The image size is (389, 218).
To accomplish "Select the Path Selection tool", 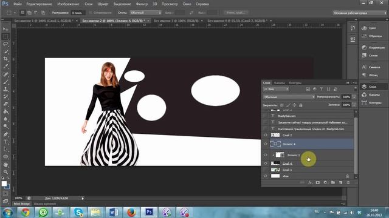I will 5,149.
